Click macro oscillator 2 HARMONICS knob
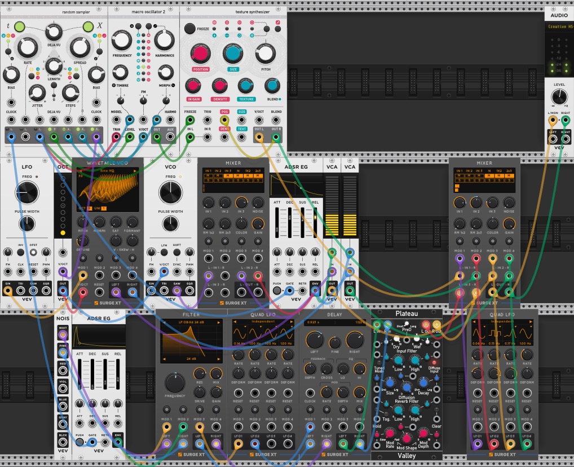574x467 pixels. click(165, 40)
